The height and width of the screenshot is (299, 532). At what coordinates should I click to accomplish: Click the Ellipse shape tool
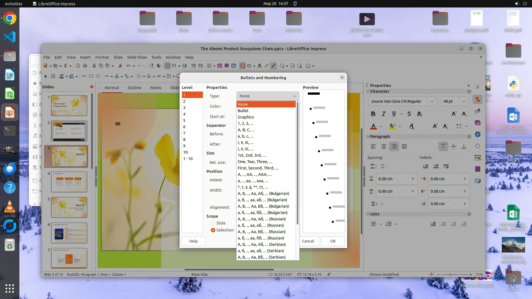[x=98, y=76]
